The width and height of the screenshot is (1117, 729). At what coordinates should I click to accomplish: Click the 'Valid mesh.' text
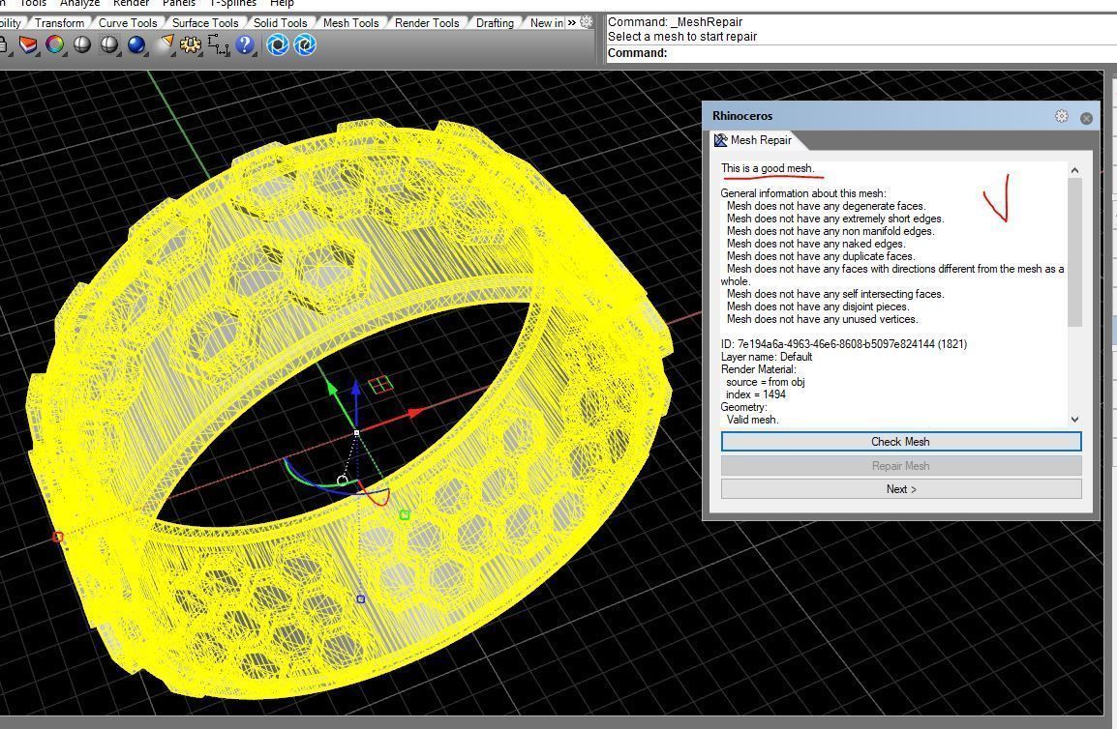pyautogui.click(x=752, y=420)
